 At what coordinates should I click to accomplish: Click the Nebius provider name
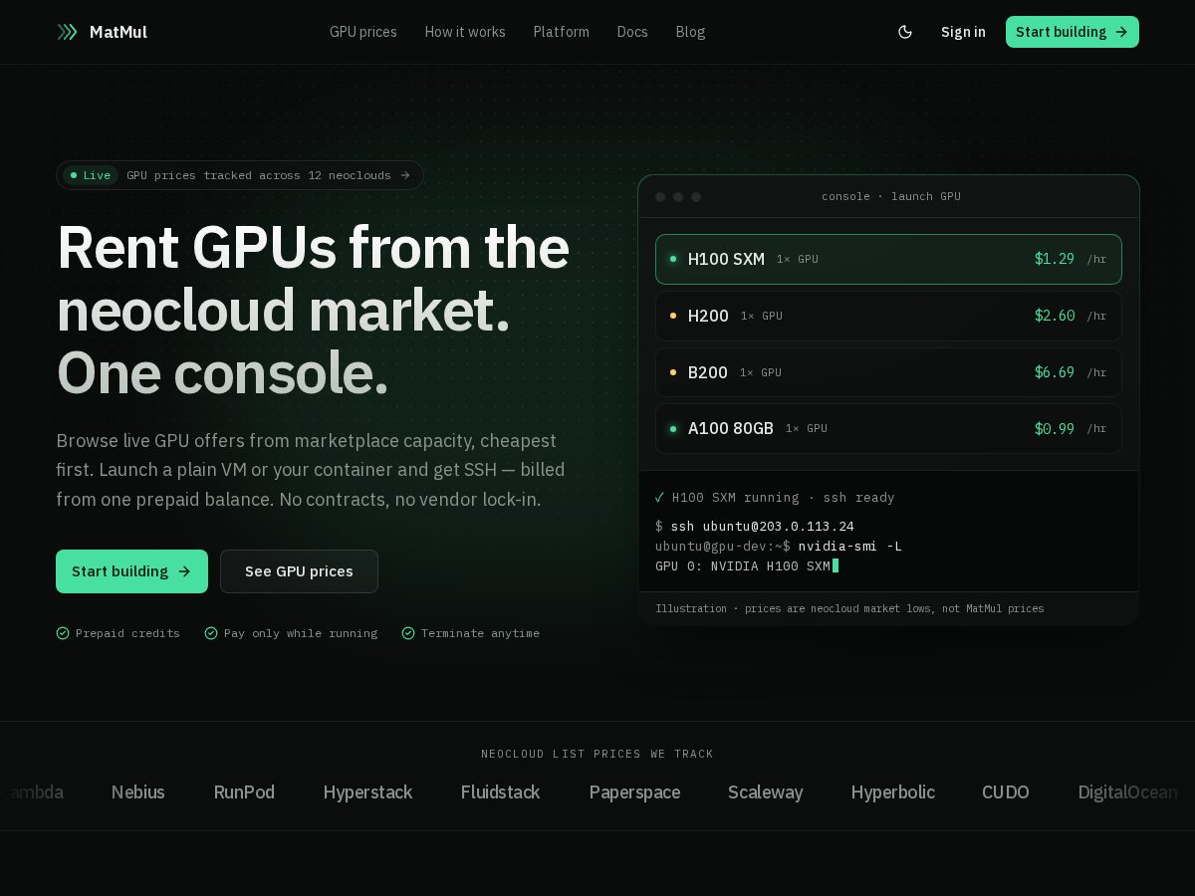(138, 792)
